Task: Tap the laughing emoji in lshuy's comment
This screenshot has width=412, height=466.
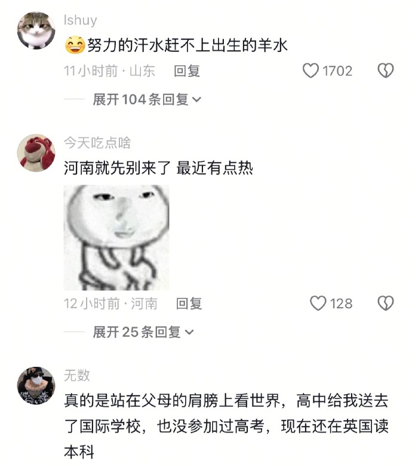Action: [75, 45]
